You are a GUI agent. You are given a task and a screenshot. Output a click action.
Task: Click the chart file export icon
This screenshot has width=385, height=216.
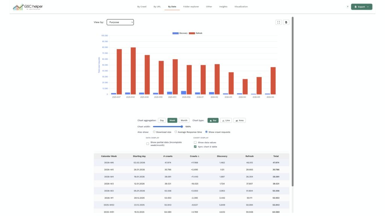[x=286, y=22]
